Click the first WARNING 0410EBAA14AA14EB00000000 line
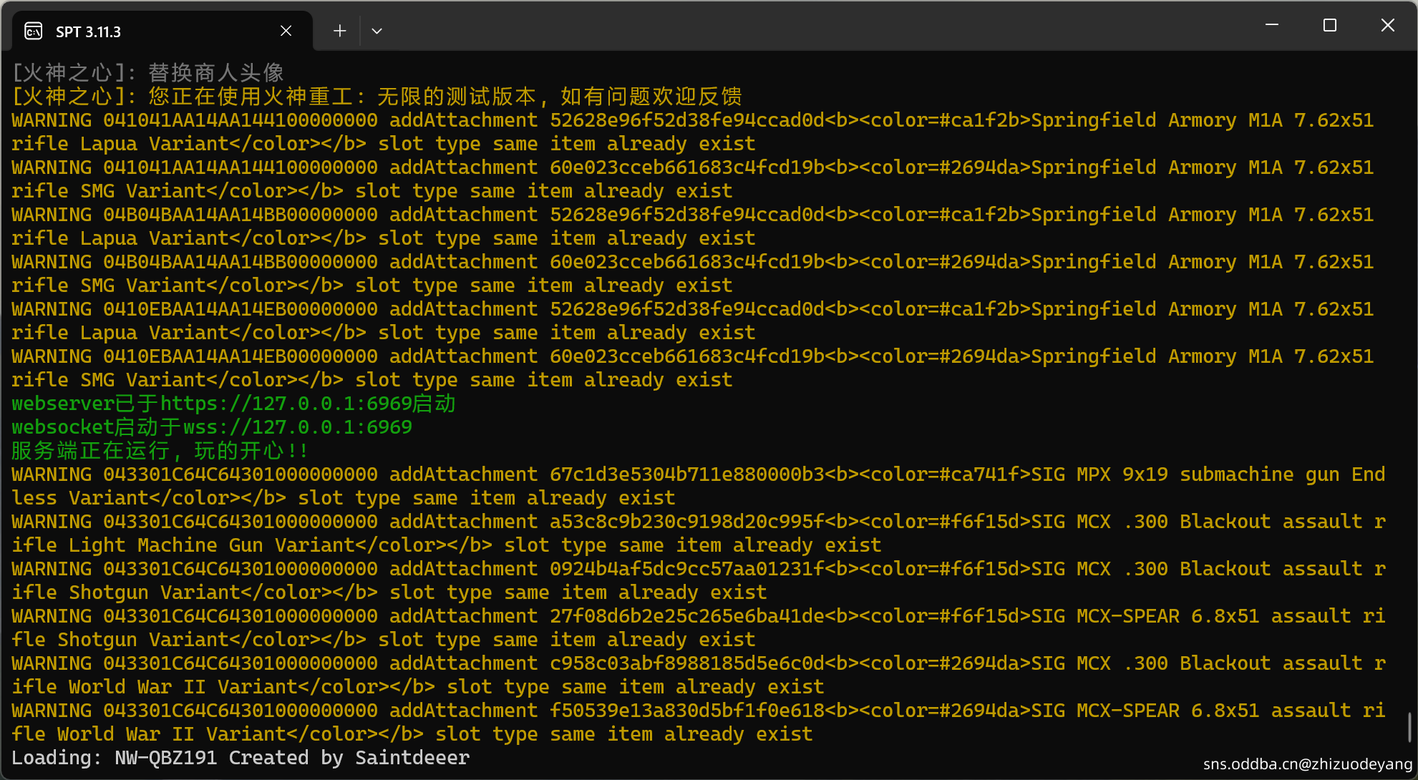The image size is (1418, 780). pyautogui.click(x=693, y=309)
